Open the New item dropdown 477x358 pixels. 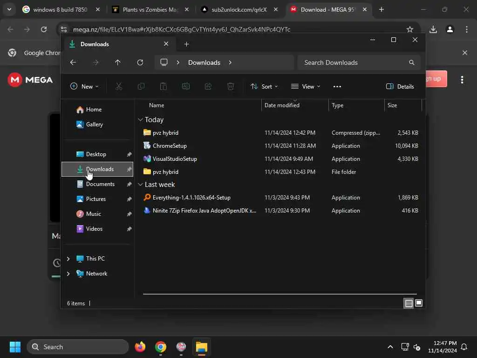85,86
